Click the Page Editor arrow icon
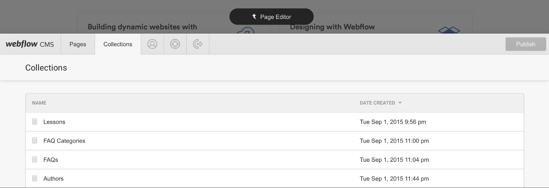549x188 pixels. point(254,17)
